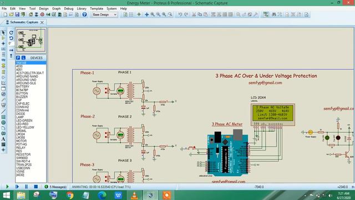This screenshot has height=200, width=355.
Task: Click the Y-Mirror vertical flip icon
Action: [11, 56]
